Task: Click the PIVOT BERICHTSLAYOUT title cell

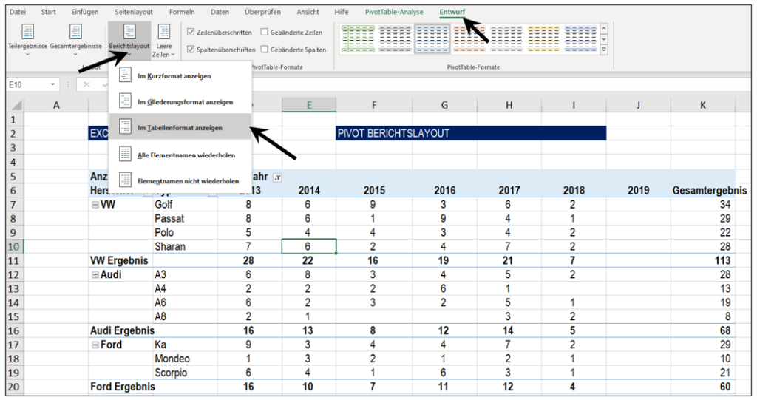Action: [471, 133]
